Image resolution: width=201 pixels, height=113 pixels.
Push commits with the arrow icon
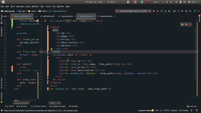tap(182, 11)
